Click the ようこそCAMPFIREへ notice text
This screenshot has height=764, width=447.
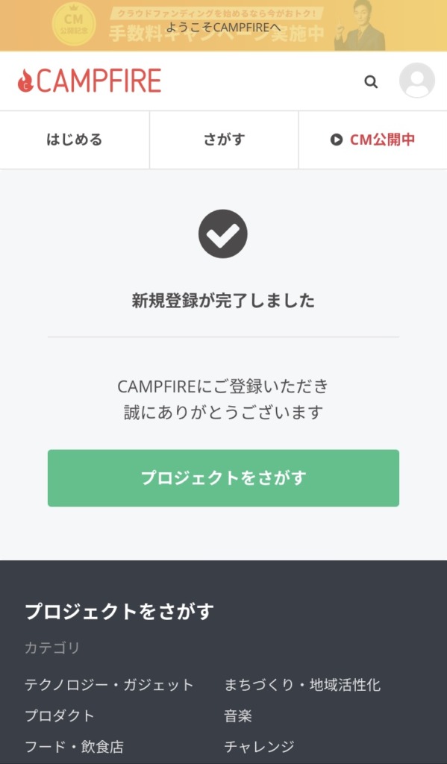pyautogui.click(x=224, y=28)
